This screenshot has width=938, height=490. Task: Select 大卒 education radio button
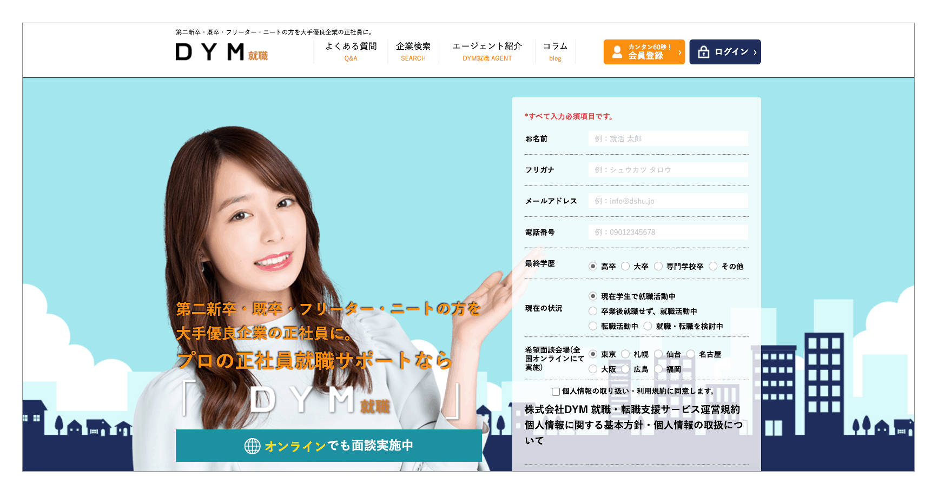625,266
